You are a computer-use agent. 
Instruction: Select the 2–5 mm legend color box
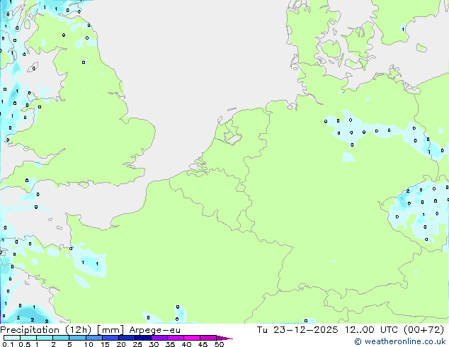(x=61, y=338)
